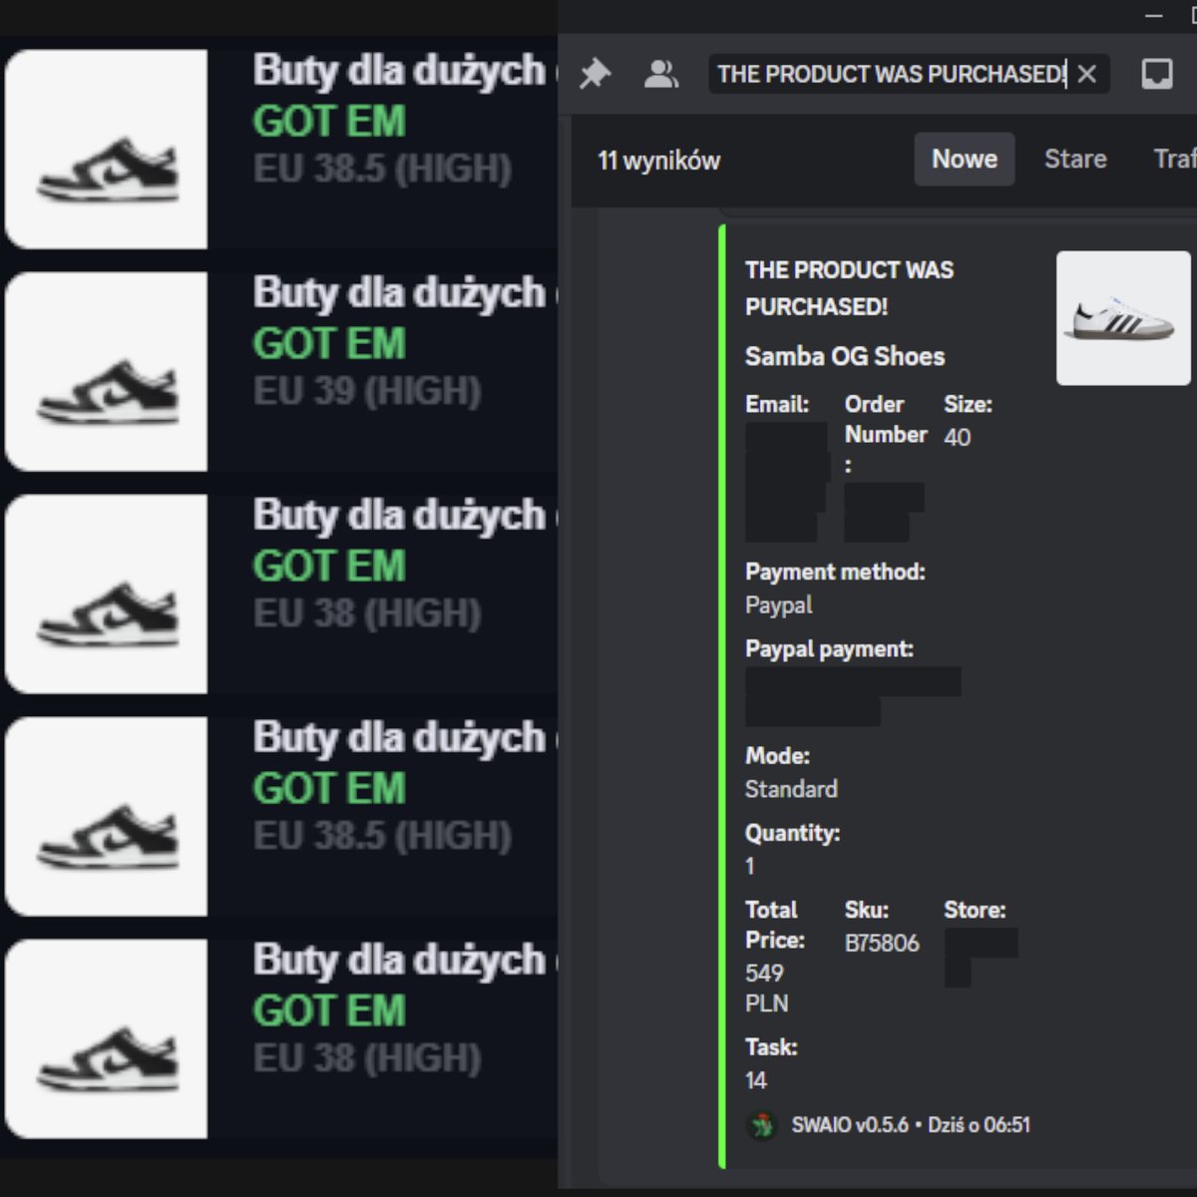Toggle the member list icon
The height and width of the screenshot is (1197, 1197).
click(x=661, y=74)
